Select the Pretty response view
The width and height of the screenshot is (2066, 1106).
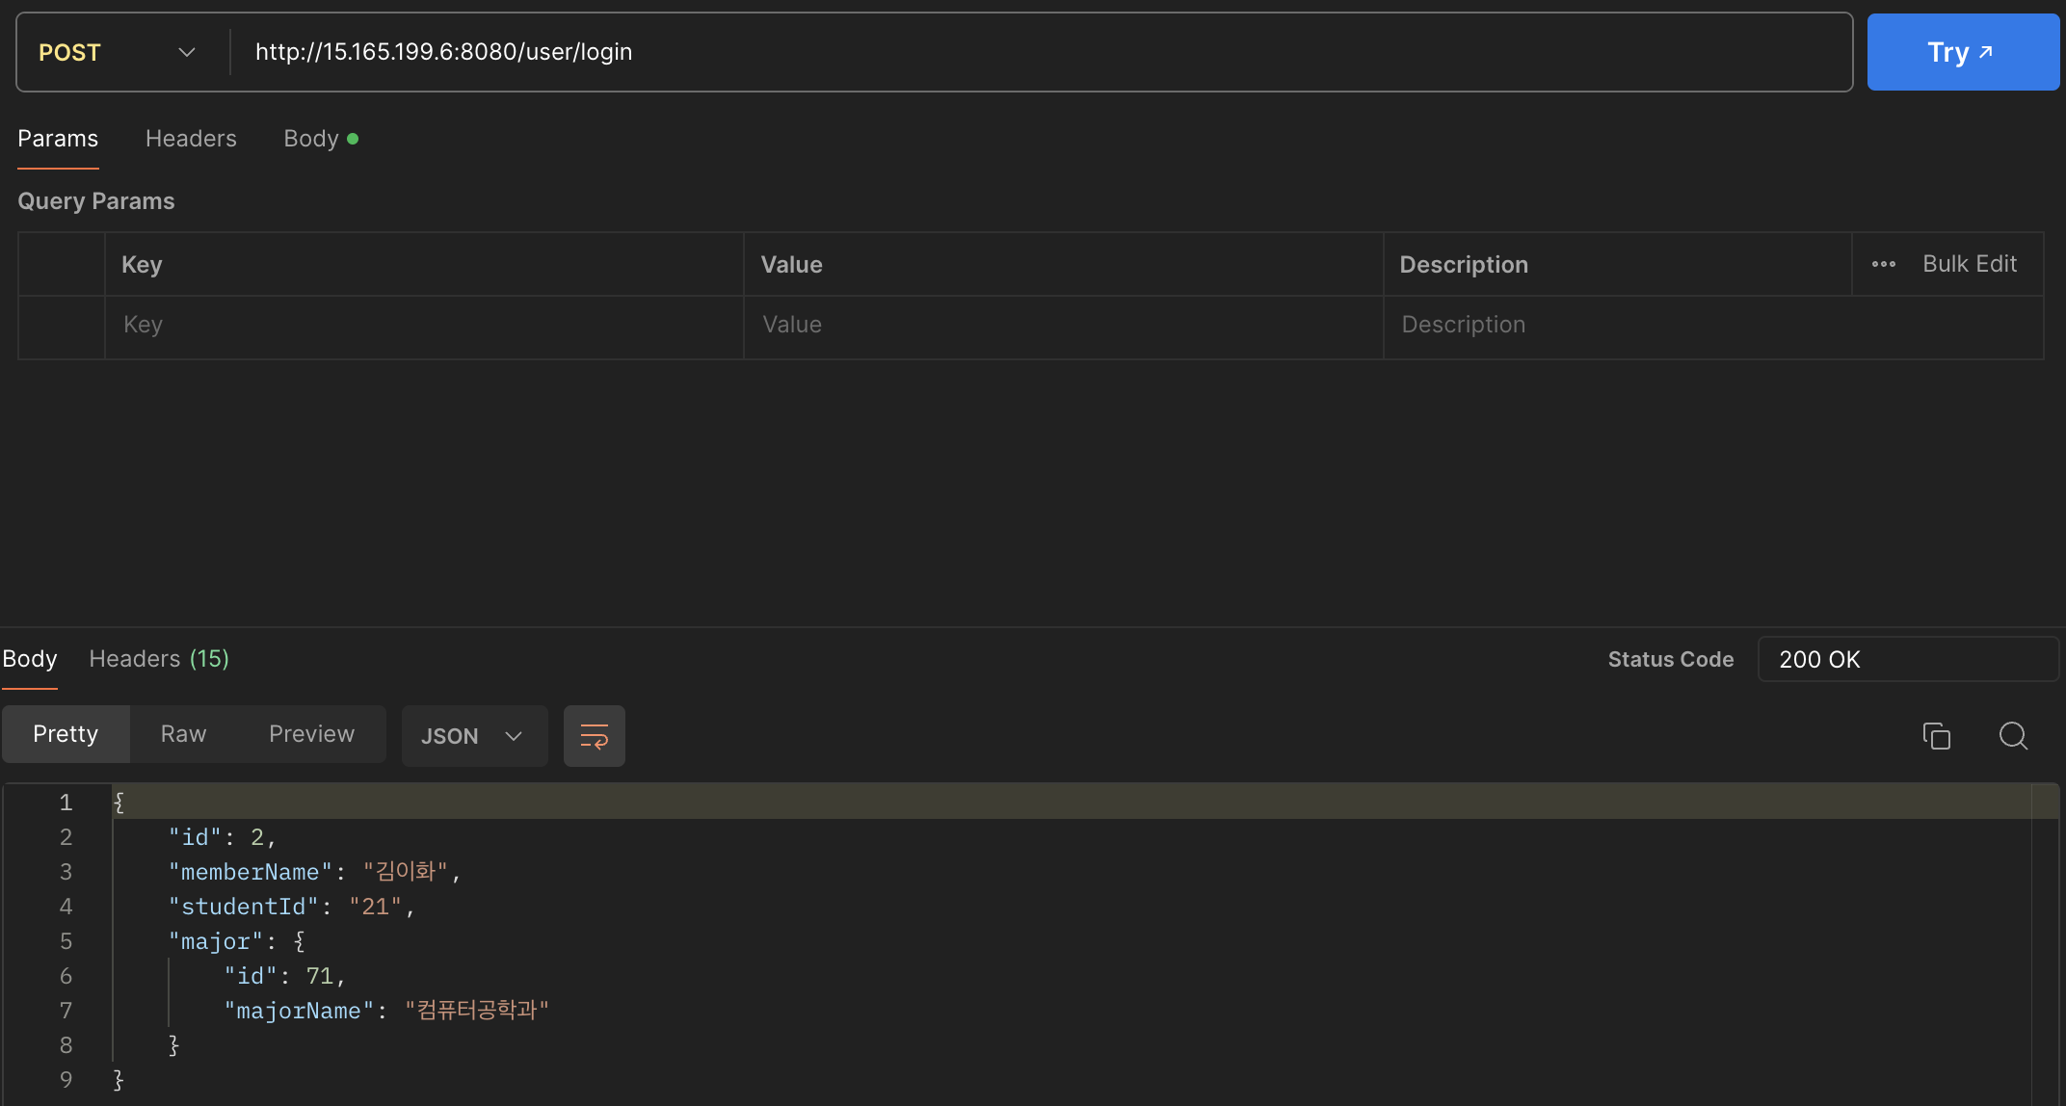66,734
